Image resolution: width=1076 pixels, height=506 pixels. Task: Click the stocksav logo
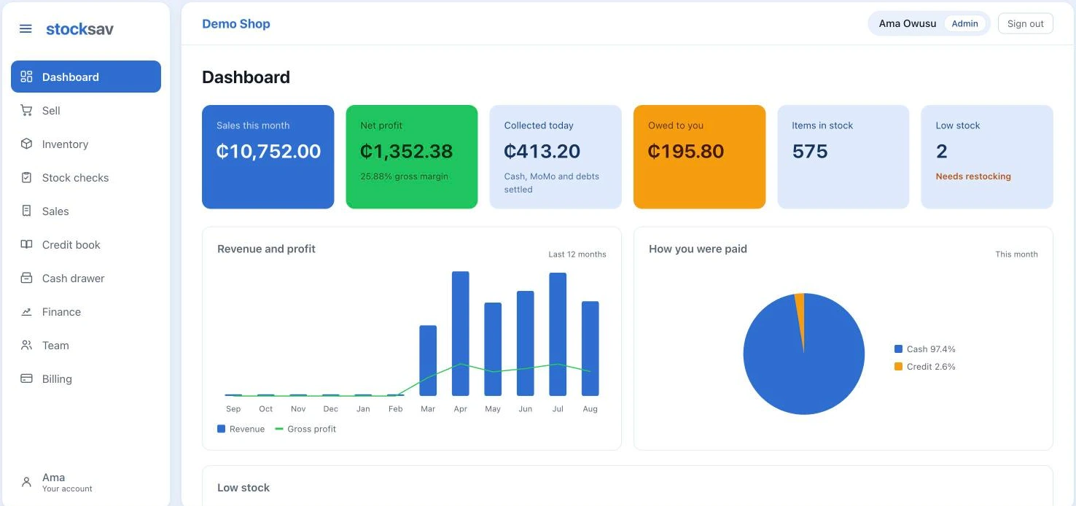tap(79, 29)
